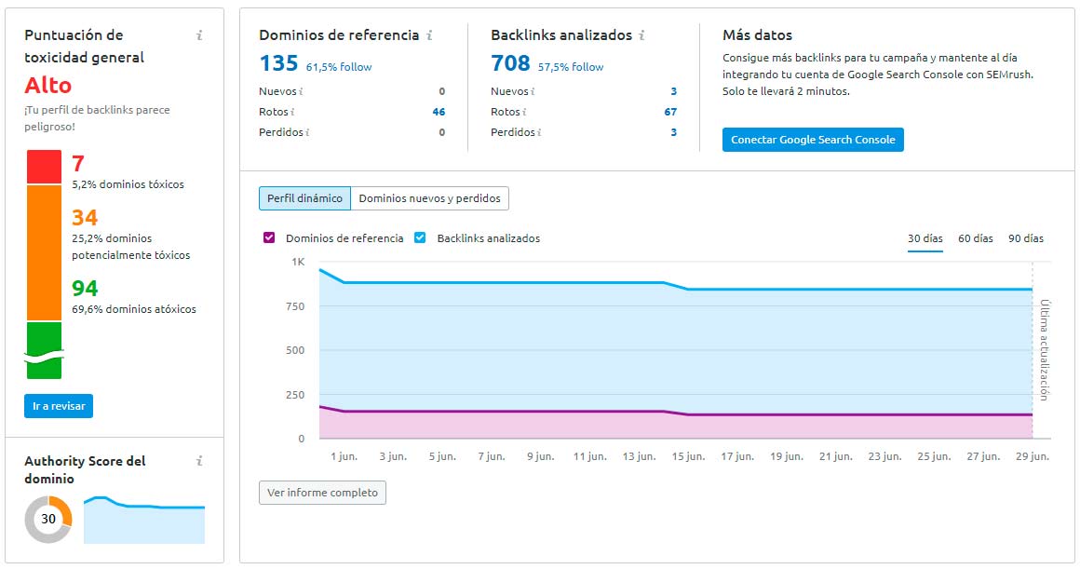This screenshot has height=569, width=1080.
Task: Click info icon beside Rotos under Dominios de referencia
Action: (x=293, y=113)
